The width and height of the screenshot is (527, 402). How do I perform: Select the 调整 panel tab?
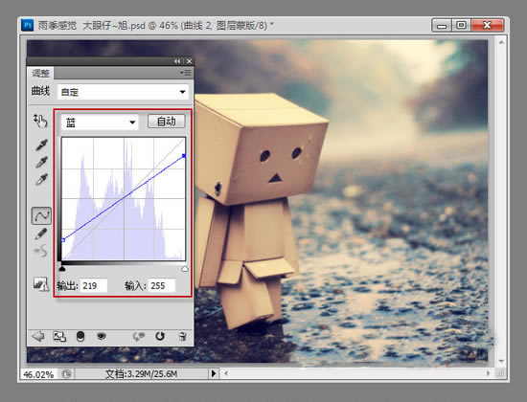40,73
